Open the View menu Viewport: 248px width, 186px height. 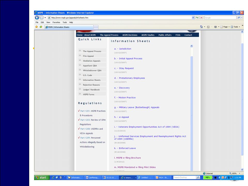click(x=48, y=22)
